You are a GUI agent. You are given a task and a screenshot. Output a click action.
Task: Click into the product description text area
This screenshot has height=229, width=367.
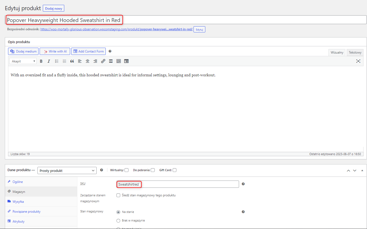(x=186, y=109)
